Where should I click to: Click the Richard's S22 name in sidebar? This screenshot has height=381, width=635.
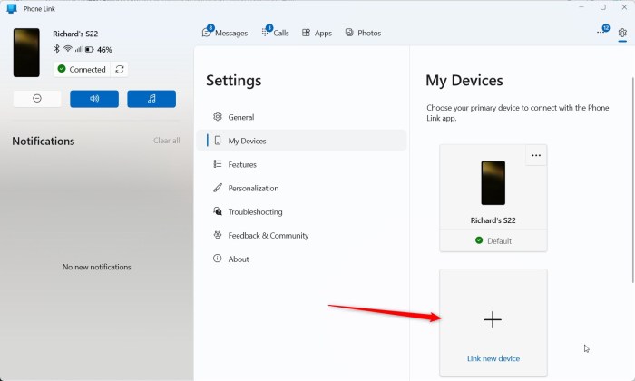75,34
